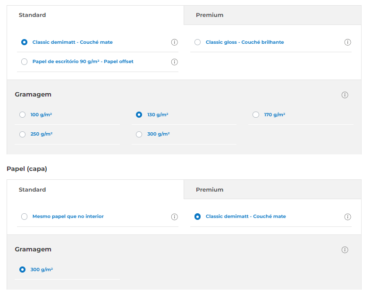Open the interior paper Standard tab
The width and height of the screenshot is (371, 290).
95,15
